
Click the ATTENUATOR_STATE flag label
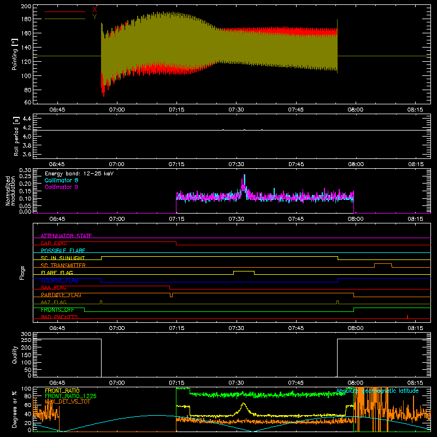click(x=66, y=236)
